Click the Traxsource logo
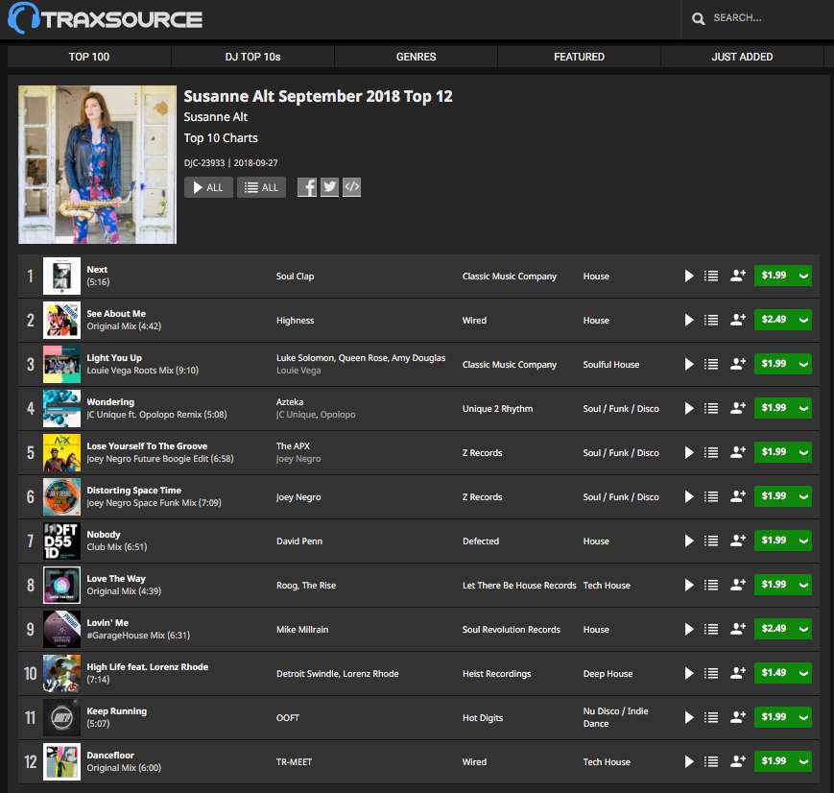The height and width of the screenshot is (793, 834). 106,18
